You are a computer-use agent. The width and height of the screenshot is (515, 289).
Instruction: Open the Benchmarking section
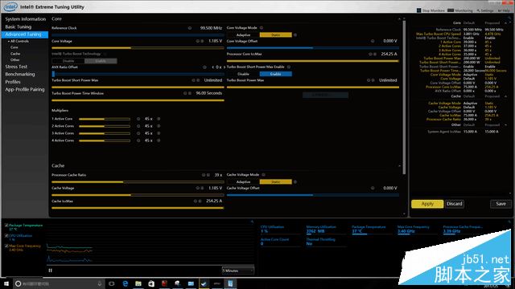click(19, 75)
